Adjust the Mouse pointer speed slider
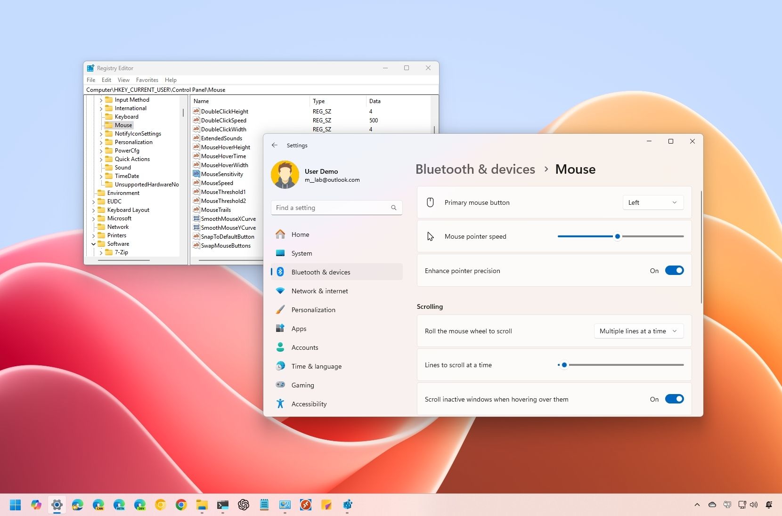Viewport: 782px width, 516px height. (x=618, y=236)
